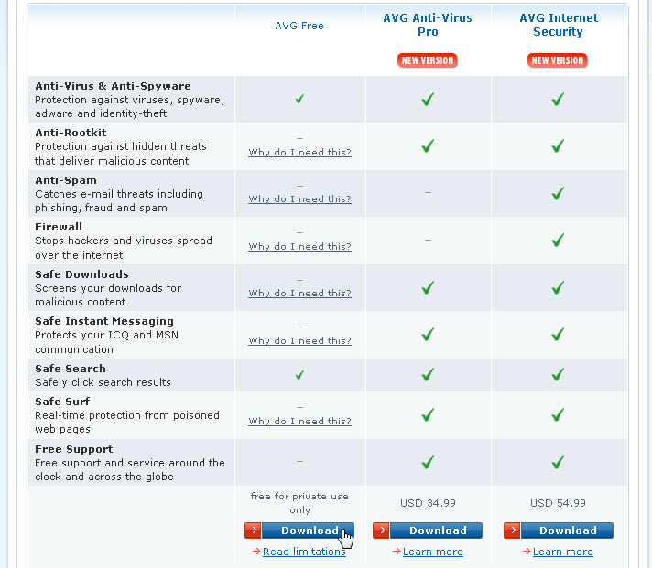The image size is (652, 568).
Task: Open Learn more under USD 54.99
Action: click(x=563, y=552)
